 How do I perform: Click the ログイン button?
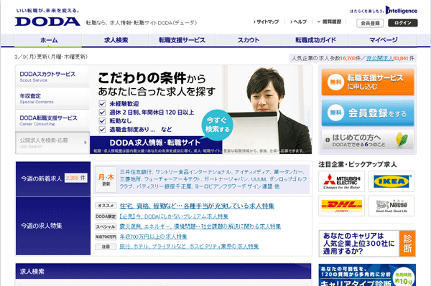click(403, 23)
